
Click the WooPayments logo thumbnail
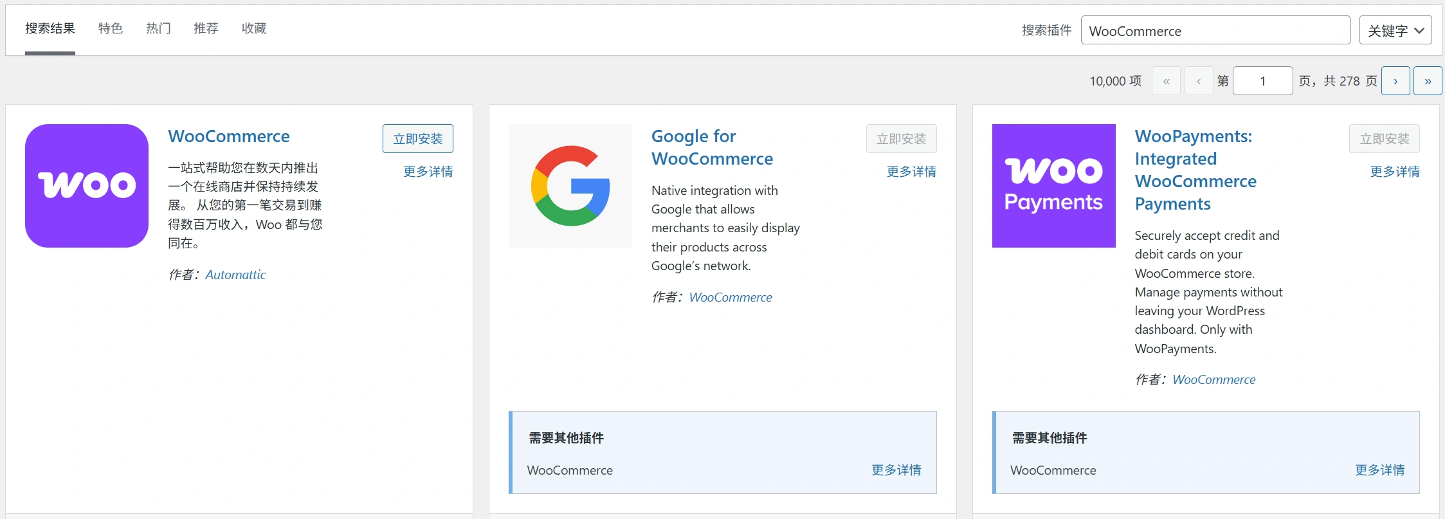[x=1053, y=186]
